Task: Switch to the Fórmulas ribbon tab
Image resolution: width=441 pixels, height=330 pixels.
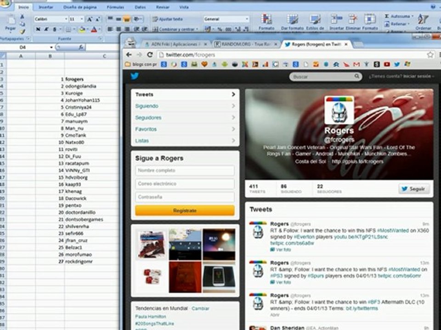Action: tap(115, 7)
